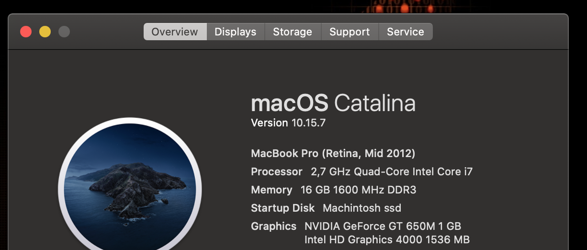Click Version 10.15.7 to reveal build number
587x250 pixels.
point(288,123)
